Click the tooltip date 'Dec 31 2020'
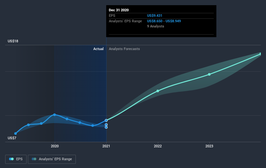 pos(119,10)
